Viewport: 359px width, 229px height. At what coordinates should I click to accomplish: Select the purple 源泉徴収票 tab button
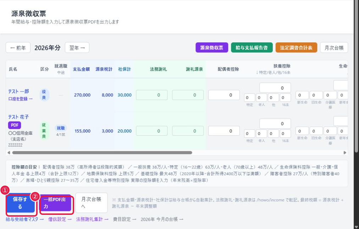[x=212, y=47]
